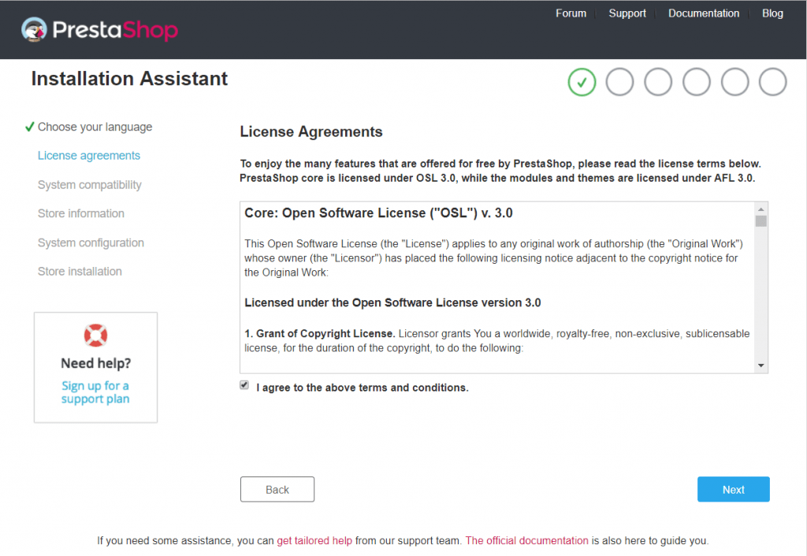Select the System configuration step
The height and width of the screenshot is (556, 807).
pyautogui.click(x=91, y=243)
